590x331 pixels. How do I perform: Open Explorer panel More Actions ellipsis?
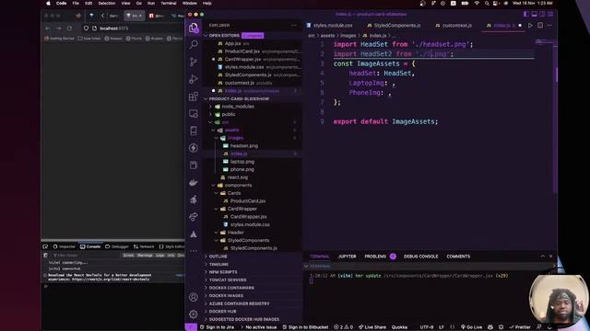tap(294, 26)
